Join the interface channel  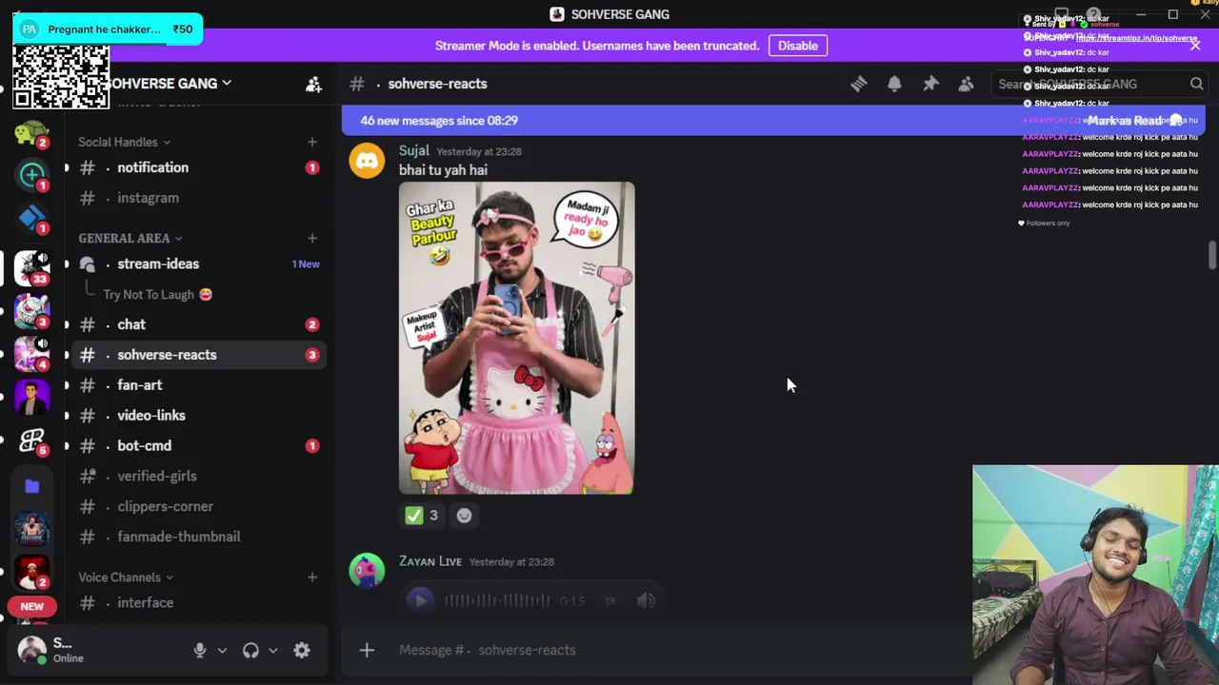(198, 603)
